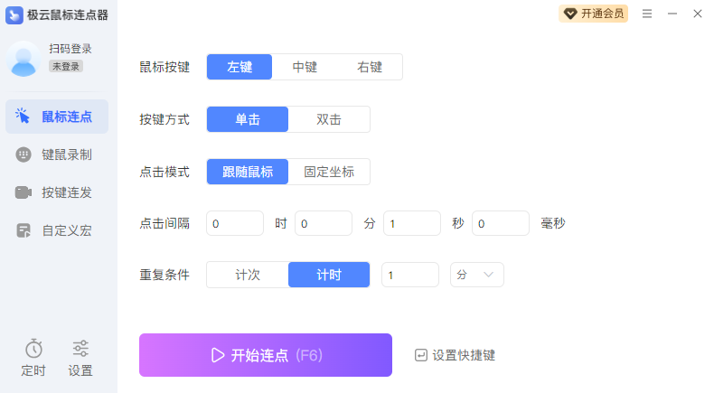Switch click type to 双击
Image resolution: width=714 pixels, height=393 pixels.
tap(329, 119)
